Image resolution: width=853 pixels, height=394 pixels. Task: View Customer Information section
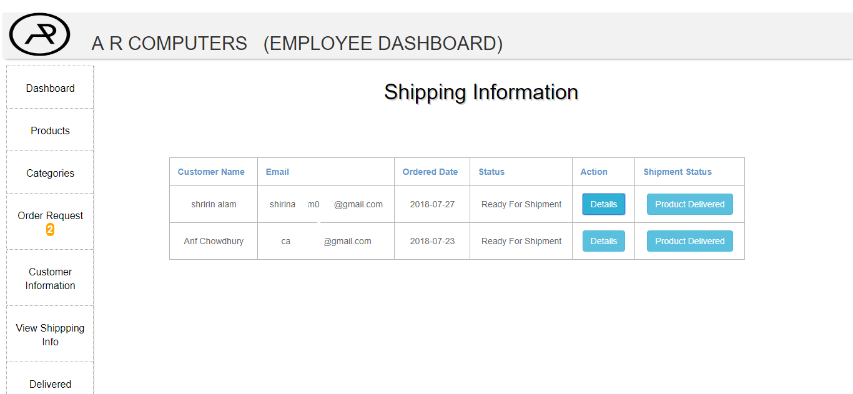50,278
